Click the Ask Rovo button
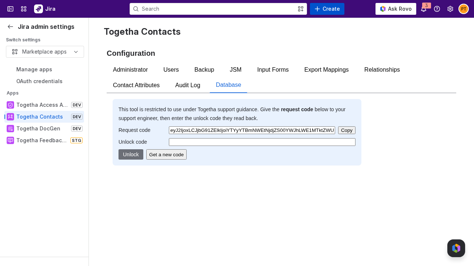The image size is (474, 266). [396, 9]
